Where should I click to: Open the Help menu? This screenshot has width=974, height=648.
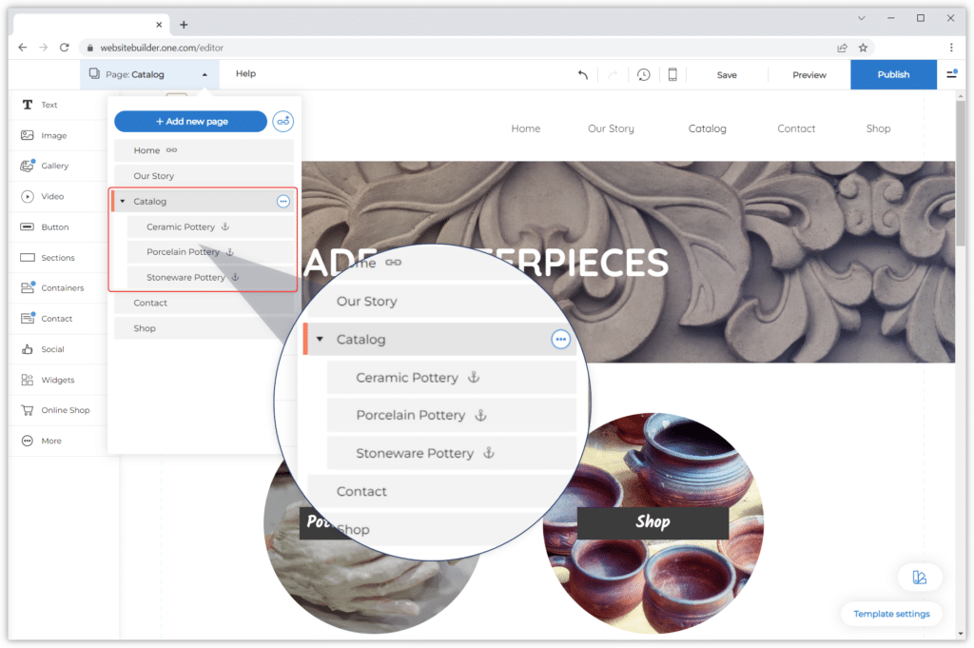pyautogui.click(x=245, y=73)
